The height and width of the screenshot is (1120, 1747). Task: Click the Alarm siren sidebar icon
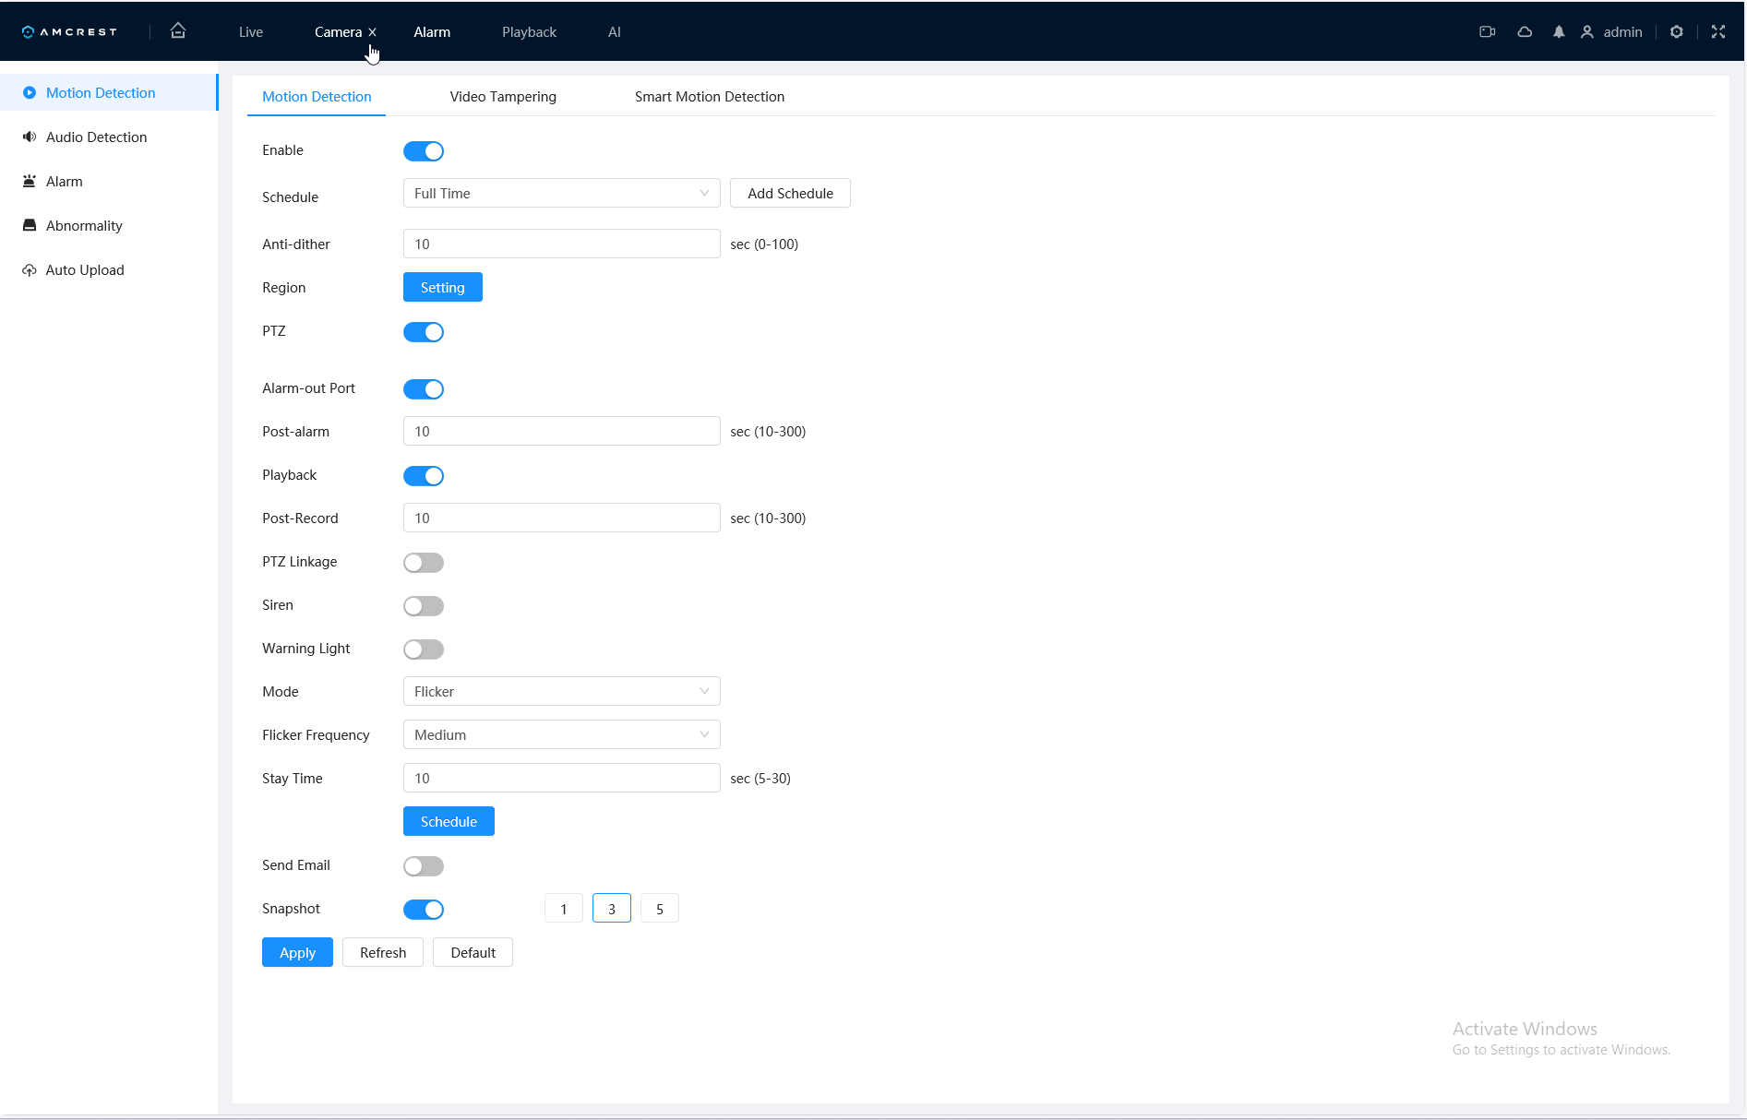tap(30, 182)
